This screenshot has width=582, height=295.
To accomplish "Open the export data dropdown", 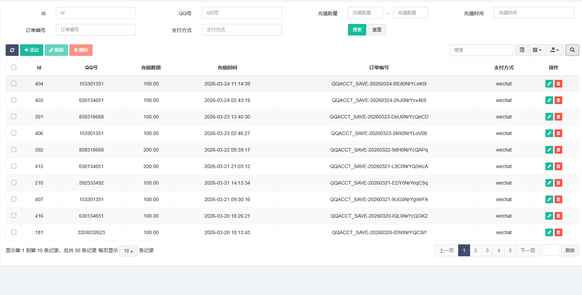I will click(555, 50).
